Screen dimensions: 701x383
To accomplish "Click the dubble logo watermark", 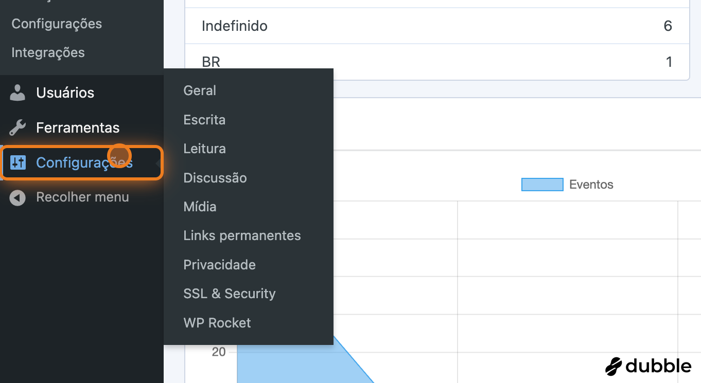I will 648,366.
